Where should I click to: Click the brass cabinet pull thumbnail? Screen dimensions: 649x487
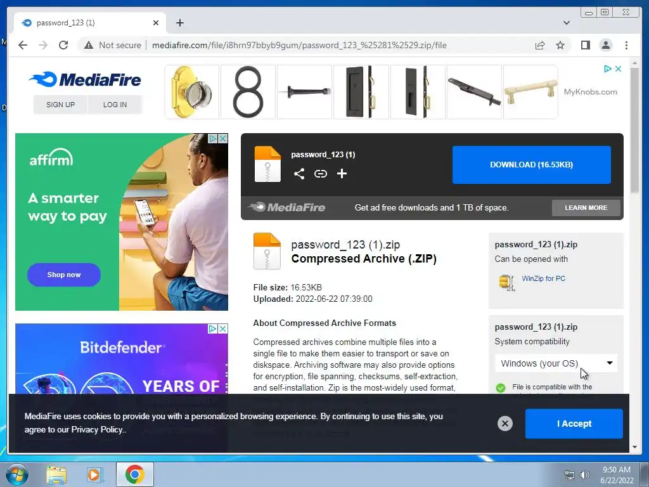pos(530,92)
